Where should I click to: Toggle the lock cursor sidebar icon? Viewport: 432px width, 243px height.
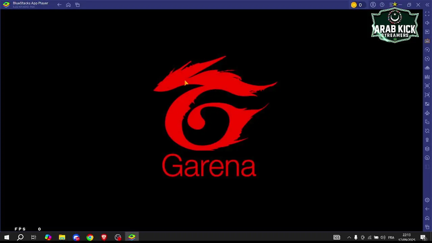427,32
